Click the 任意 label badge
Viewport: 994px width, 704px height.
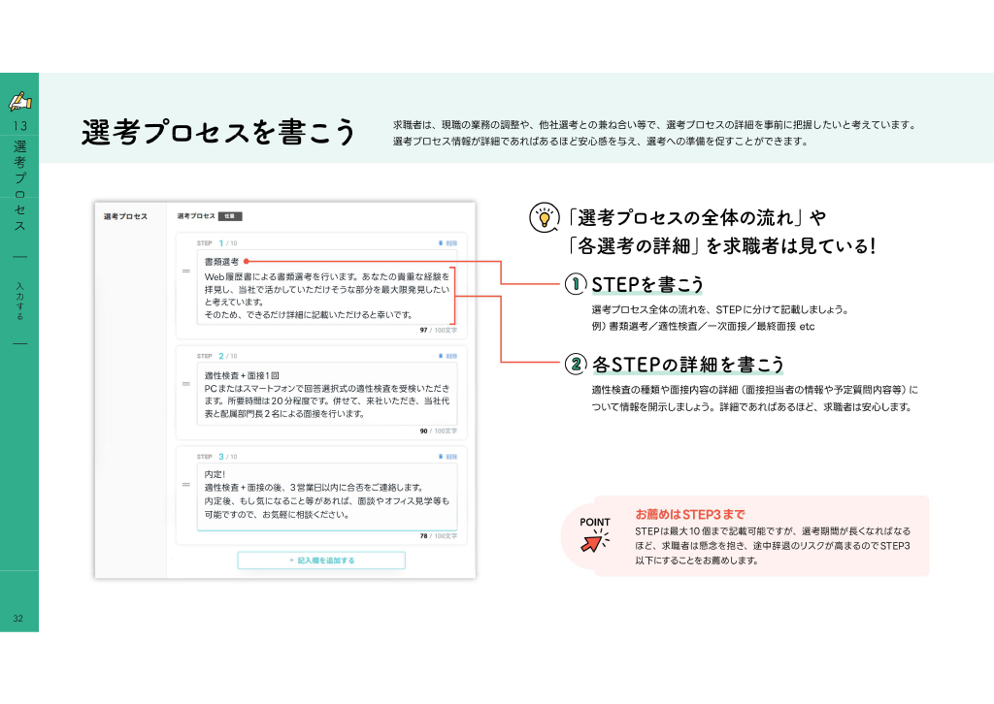(230, 216)
